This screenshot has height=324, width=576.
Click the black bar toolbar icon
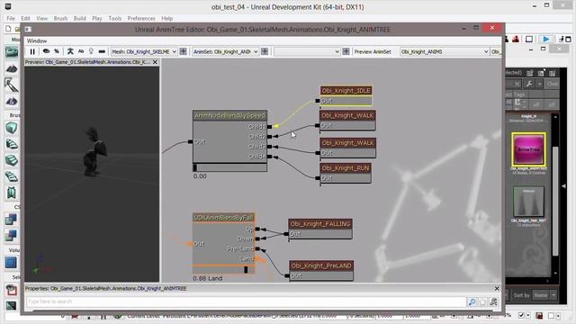pyautogui.click(x=102, y=51)
